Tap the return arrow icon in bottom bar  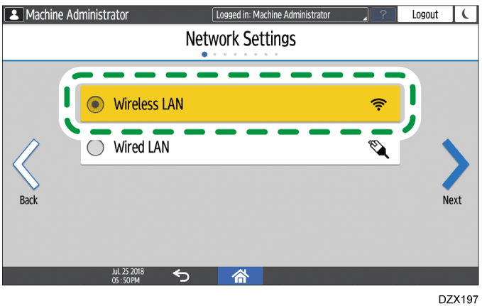click(x=181, y=275)
